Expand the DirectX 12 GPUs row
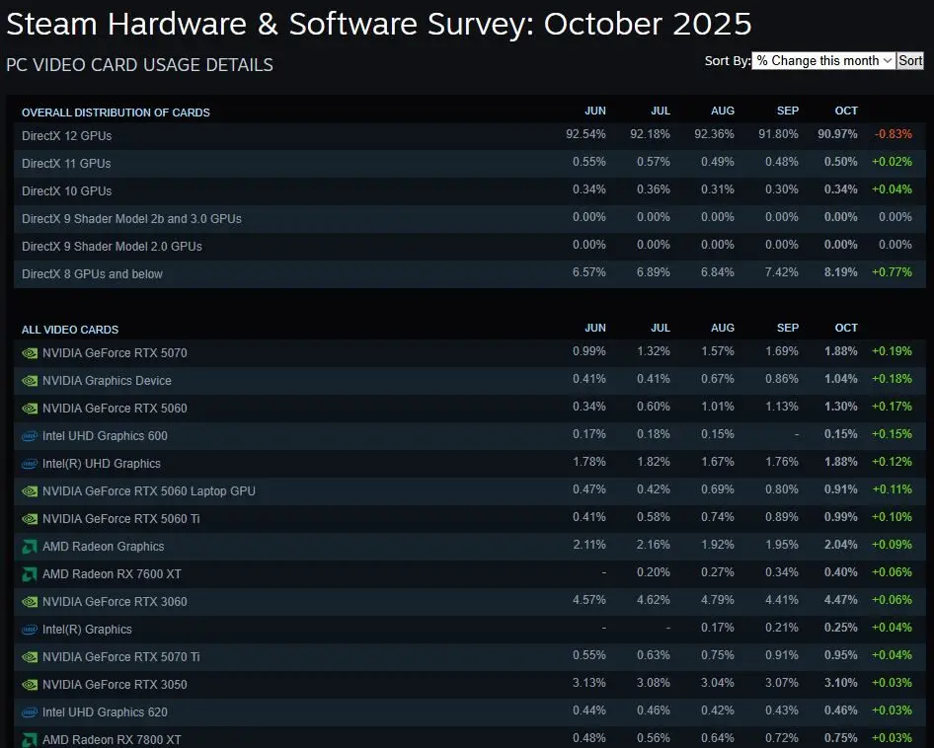The height and width of the screenshot is (748, 934). [66, 135]
